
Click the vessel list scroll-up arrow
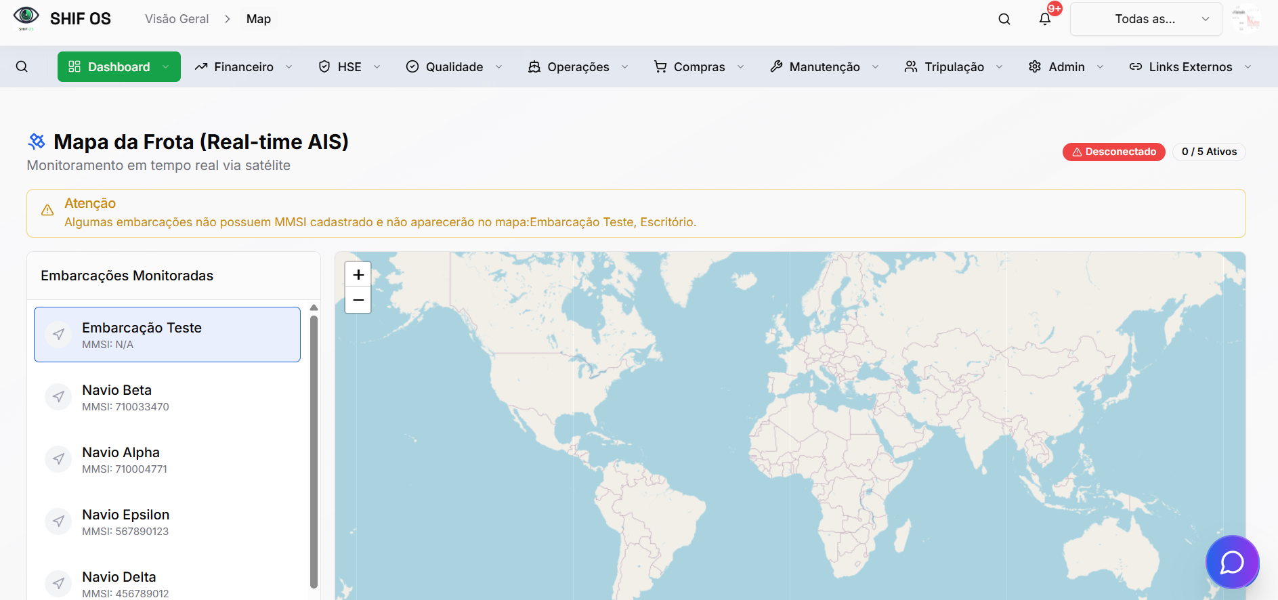tap(314, 307)
